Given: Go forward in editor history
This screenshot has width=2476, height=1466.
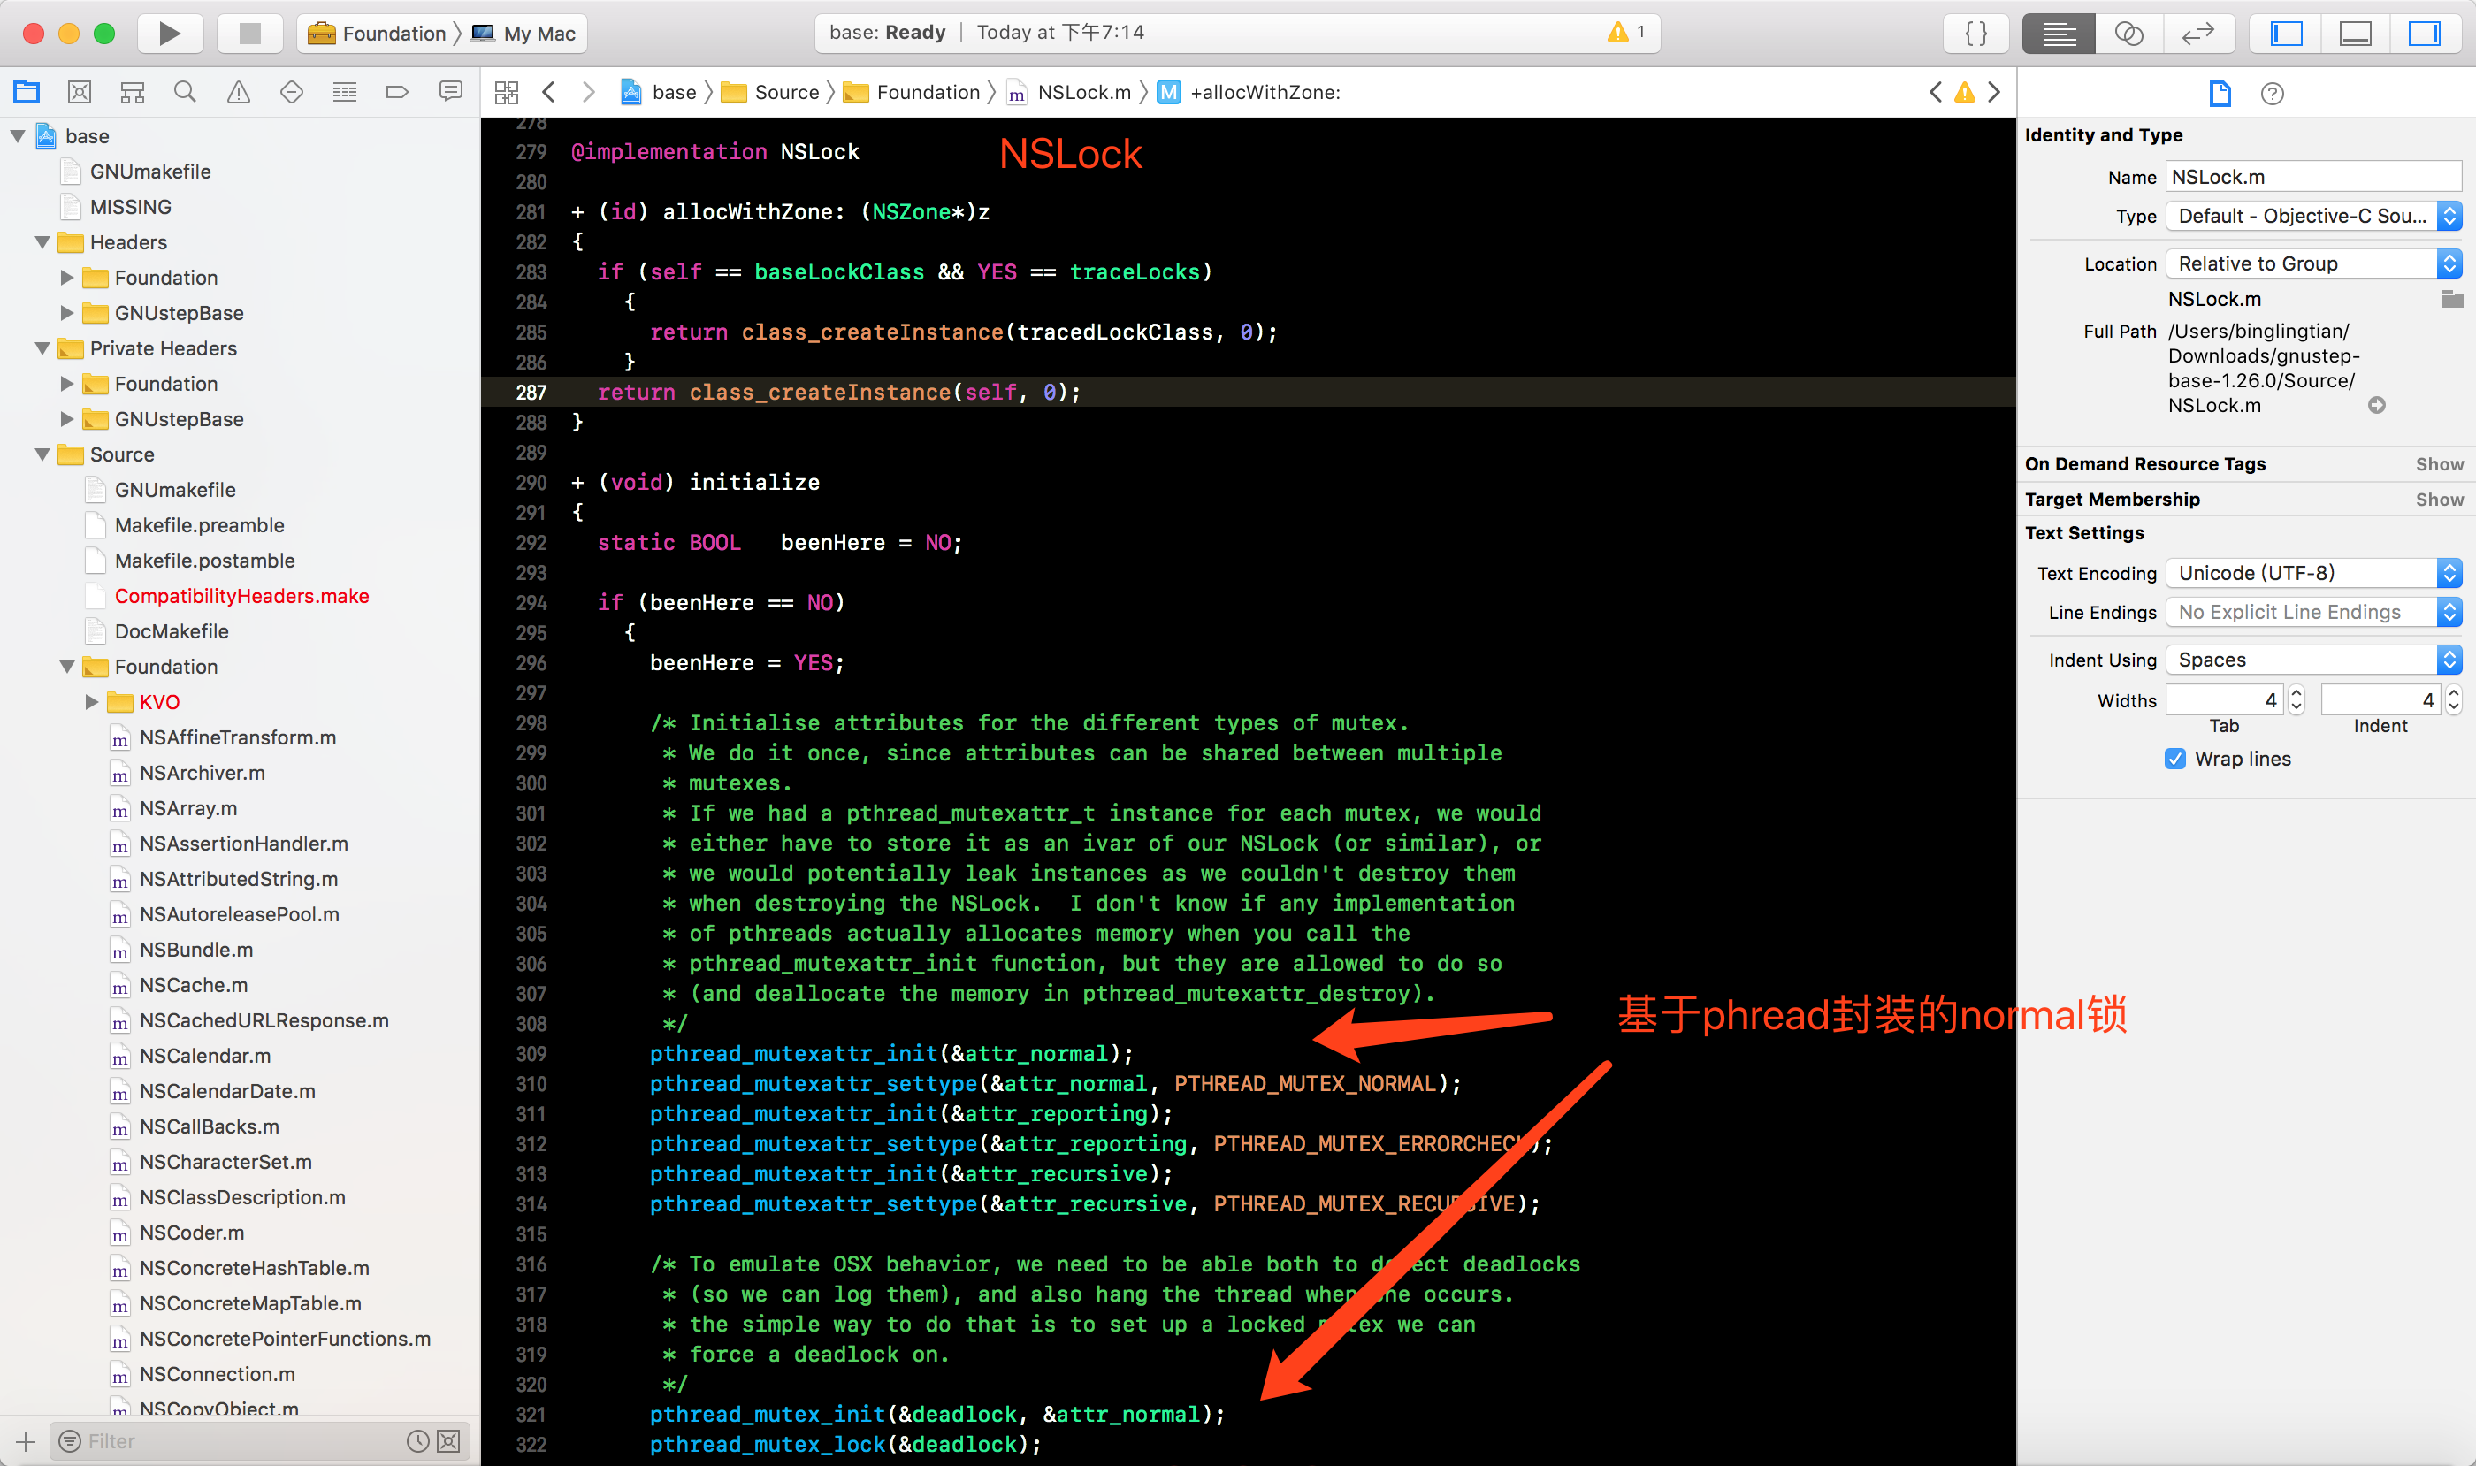Looking at the screenshot, I should tap(589, 93).
